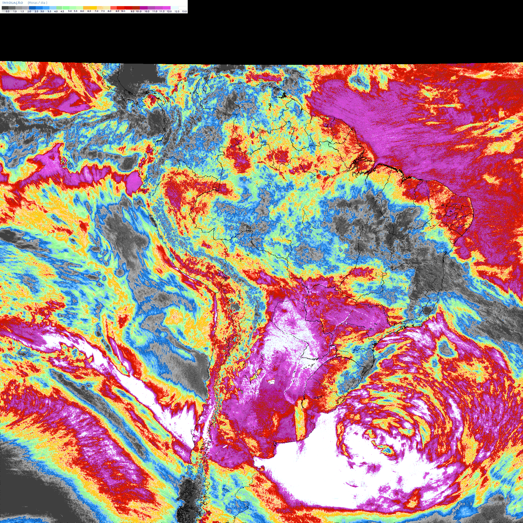Select the 5.0 legend value
This screenshot has height=523, width=523.
click(x=70, y=11)
